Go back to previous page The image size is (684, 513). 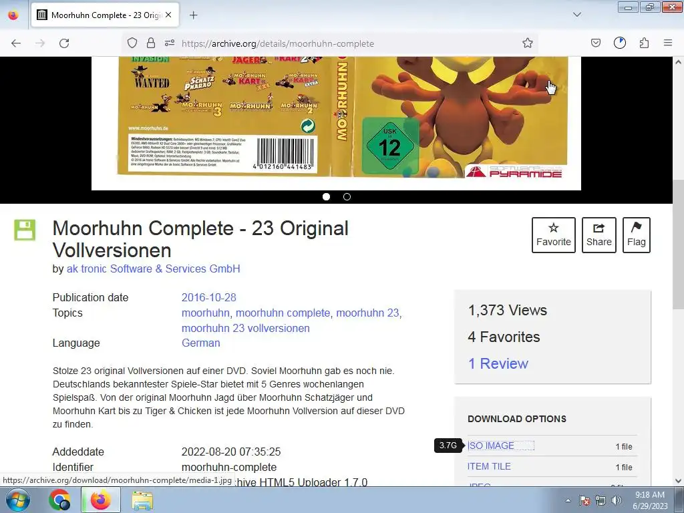[16, 43]
